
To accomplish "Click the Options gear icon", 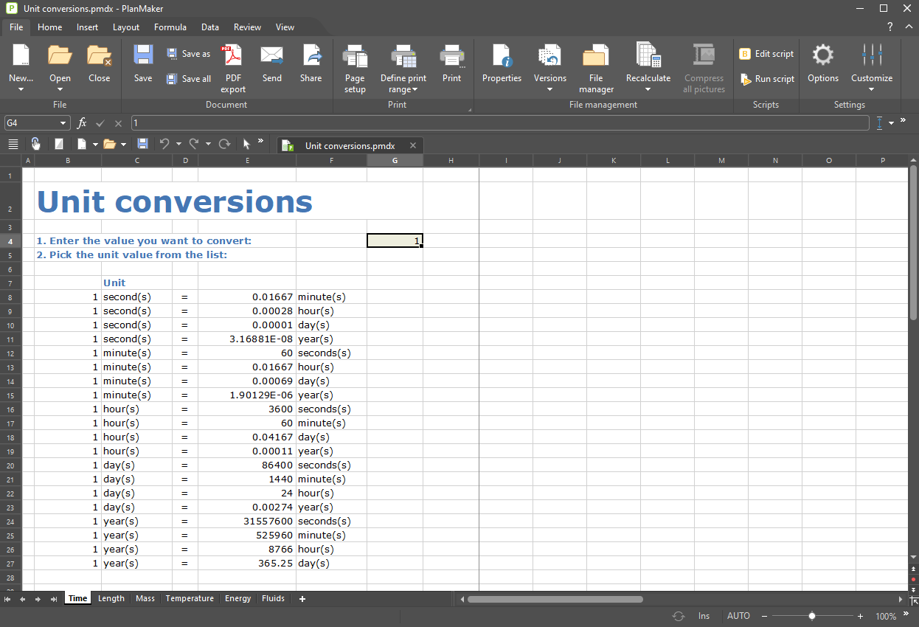I will coord(822,56).
